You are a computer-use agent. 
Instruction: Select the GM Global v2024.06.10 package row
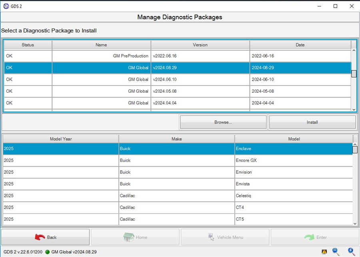point(120,79)
